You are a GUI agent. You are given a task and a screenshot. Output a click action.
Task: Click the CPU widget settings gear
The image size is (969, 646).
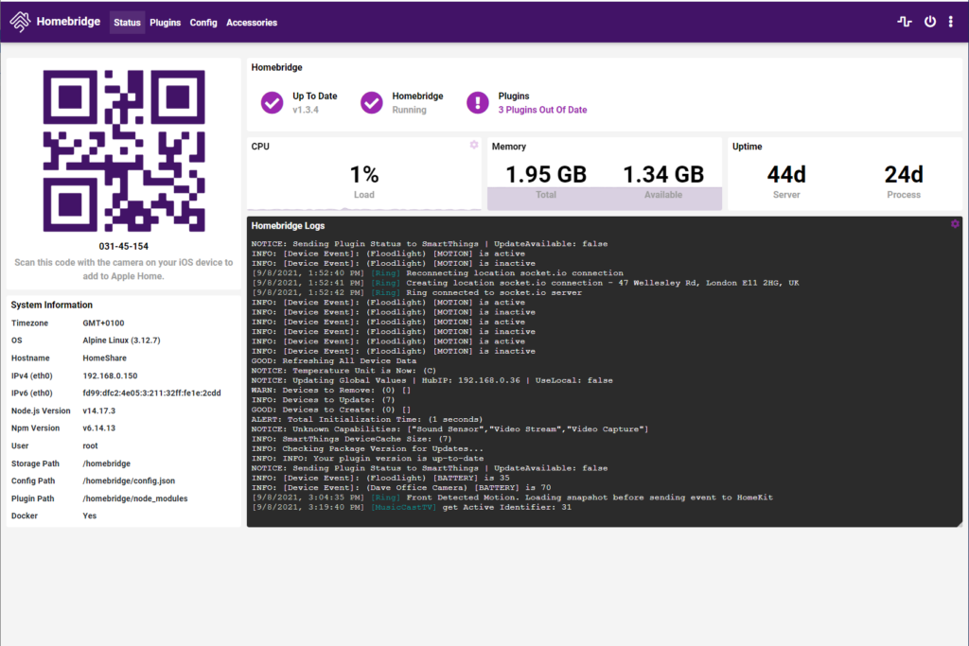click(474, 145)
